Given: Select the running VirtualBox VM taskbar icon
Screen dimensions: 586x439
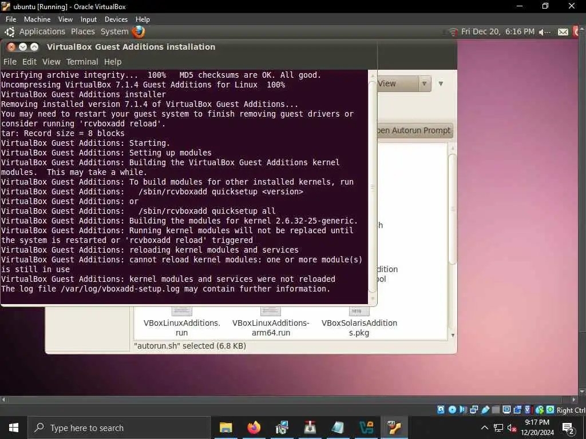Looking at the screenshot, I should coord(394,428).
